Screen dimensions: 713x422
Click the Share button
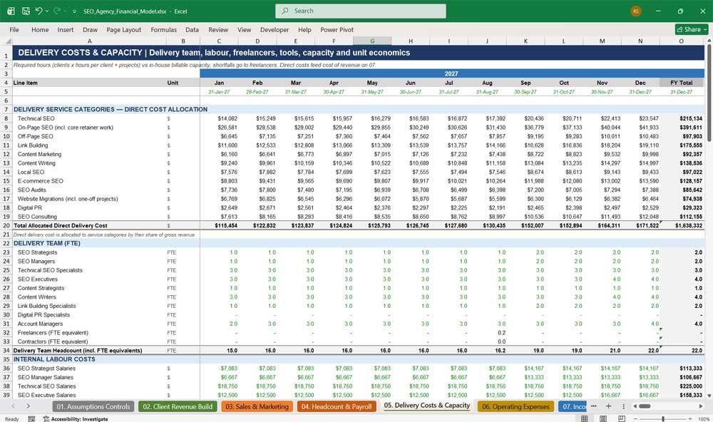pos(692,29)
